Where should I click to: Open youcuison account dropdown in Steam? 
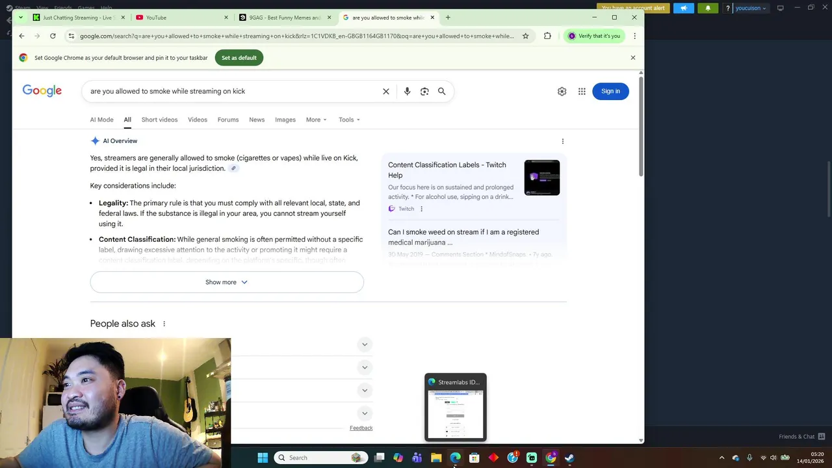pyautogui.click(x=751, y=8)
